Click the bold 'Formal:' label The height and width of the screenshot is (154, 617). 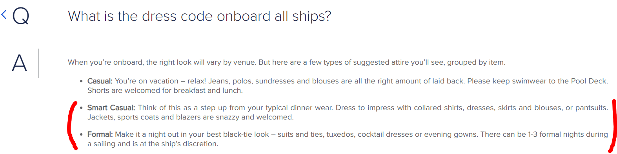coord(100,134)
